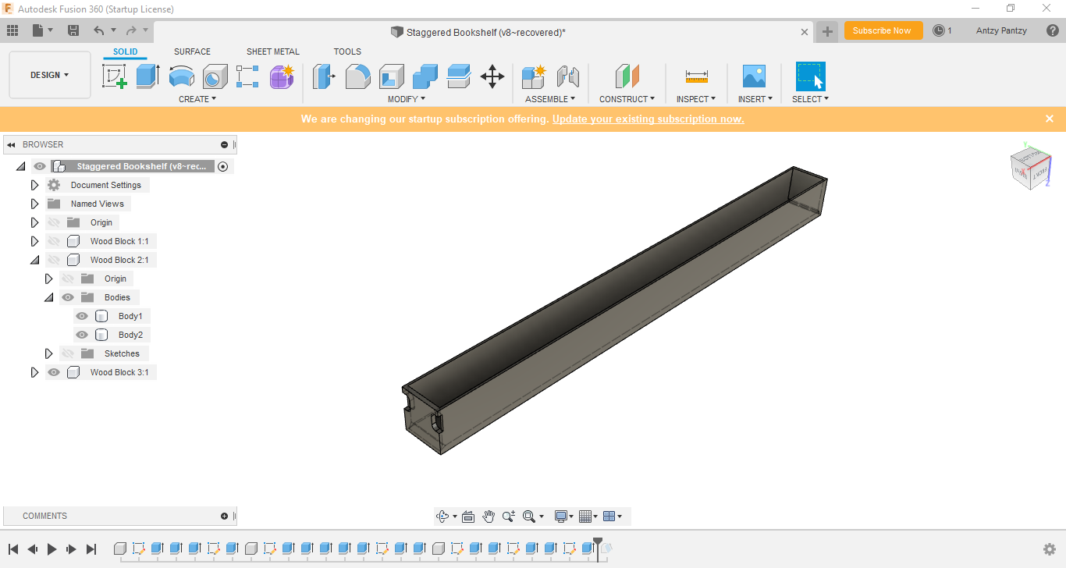Open the Viewports layout icon
Image resolution: width=1066 pixels, height=568 pixels.
coord(609,517)
